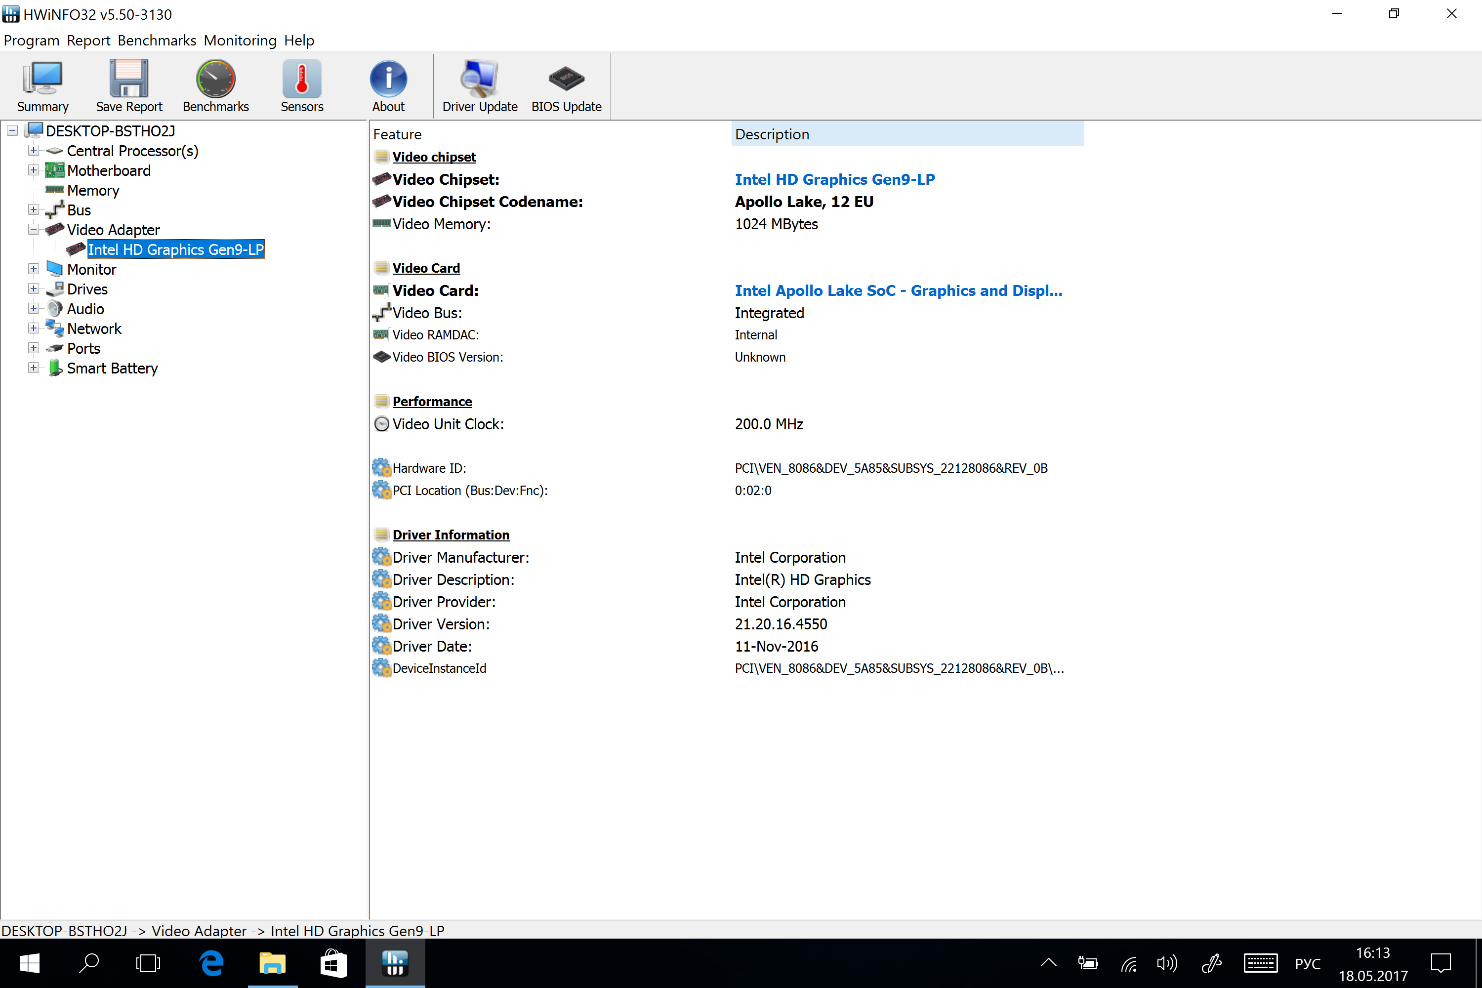Screen dimensions: 1482x988
Task: Open the Windows Store taskbar icon
Action: [x=332, y=963]
